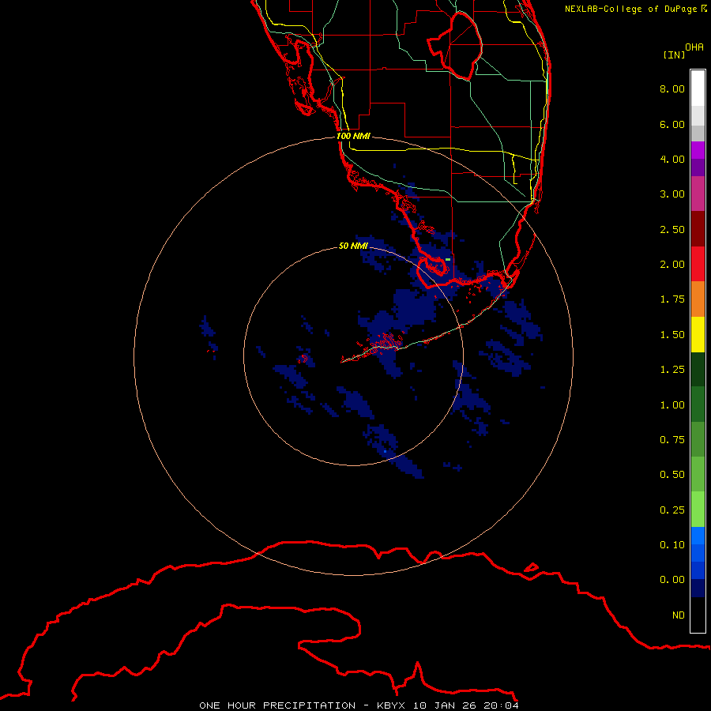Select the 4.00 legend value
This screenshot has height=711, width=711.
point(672,159)
